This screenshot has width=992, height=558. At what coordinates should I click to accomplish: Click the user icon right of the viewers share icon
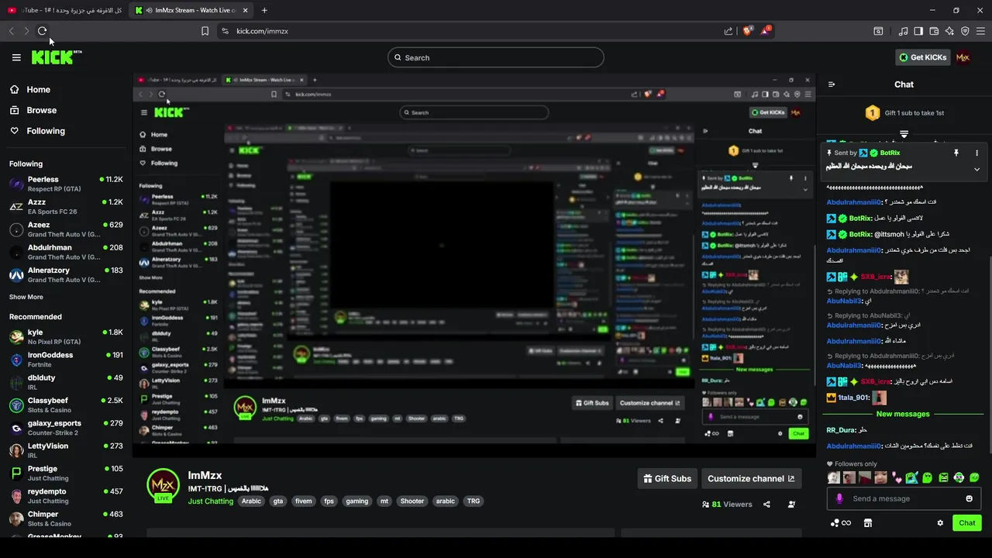[791, 505]
